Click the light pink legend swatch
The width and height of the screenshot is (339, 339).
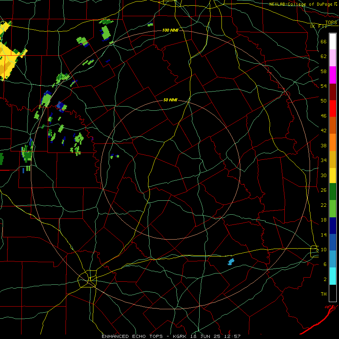(333, 58)
